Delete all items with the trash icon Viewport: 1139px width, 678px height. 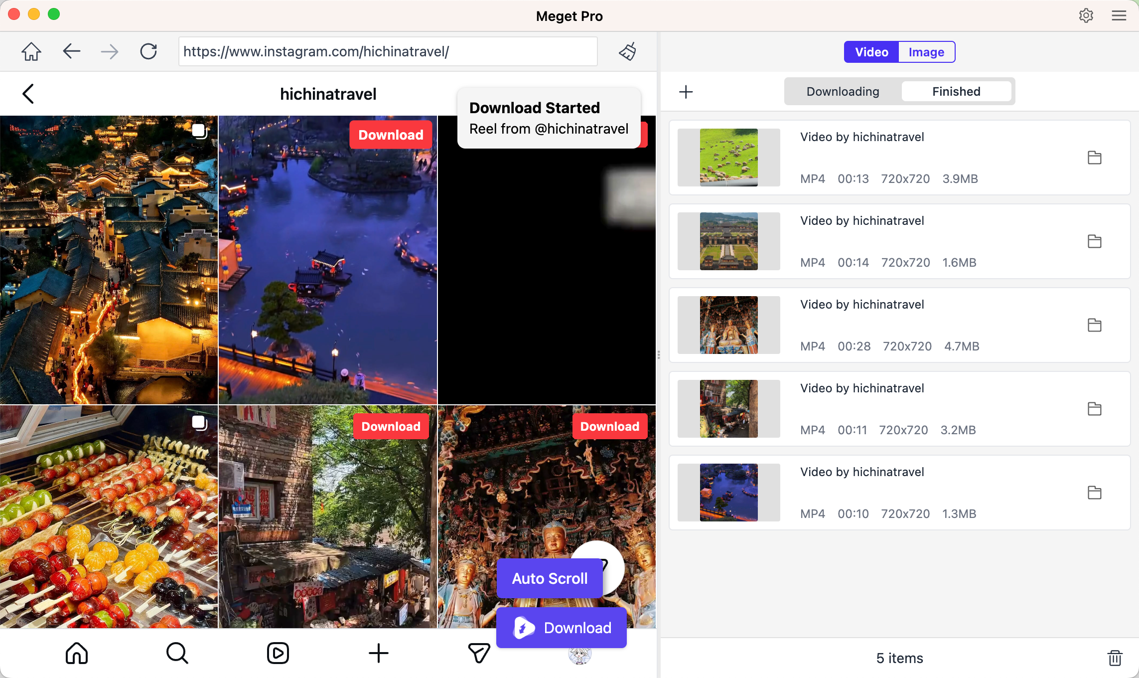point(1115,658)
